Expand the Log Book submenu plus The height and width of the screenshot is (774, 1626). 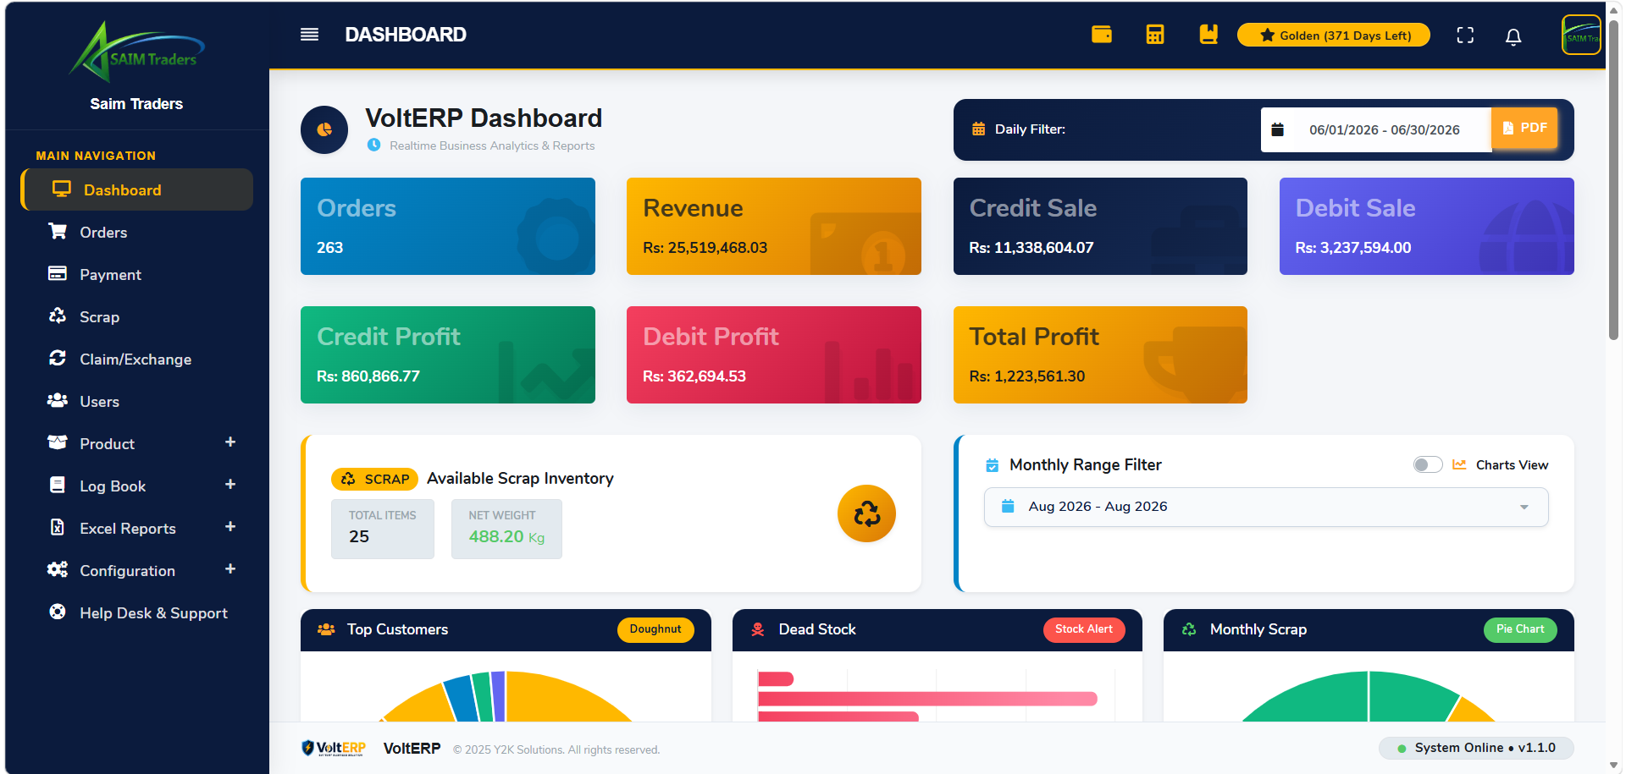click(230, 485)
